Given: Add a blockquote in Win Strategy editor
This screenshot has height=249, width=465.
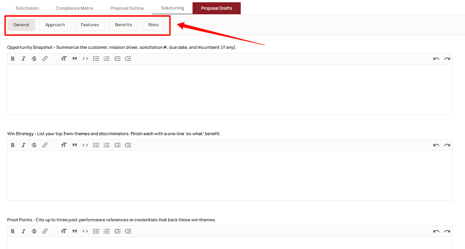Looking at the screenshot, I should point(75,145).
